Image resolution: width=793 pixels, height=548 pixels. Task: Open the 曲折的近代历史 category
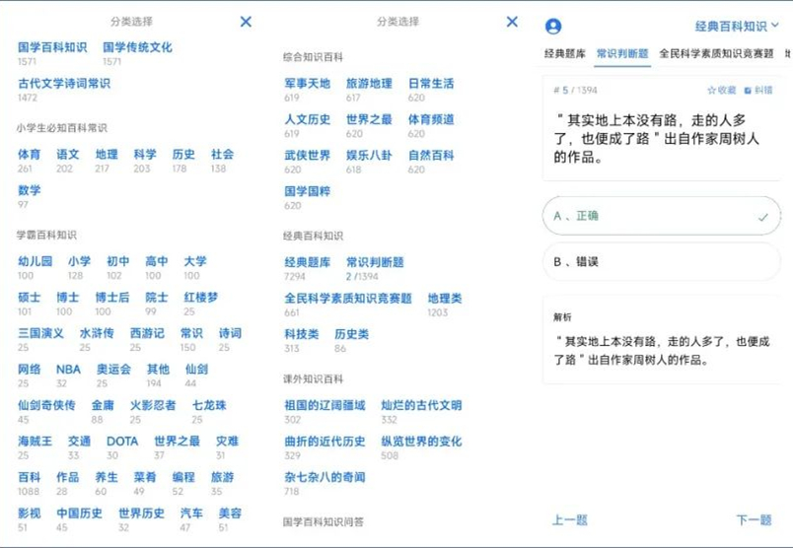324,441
